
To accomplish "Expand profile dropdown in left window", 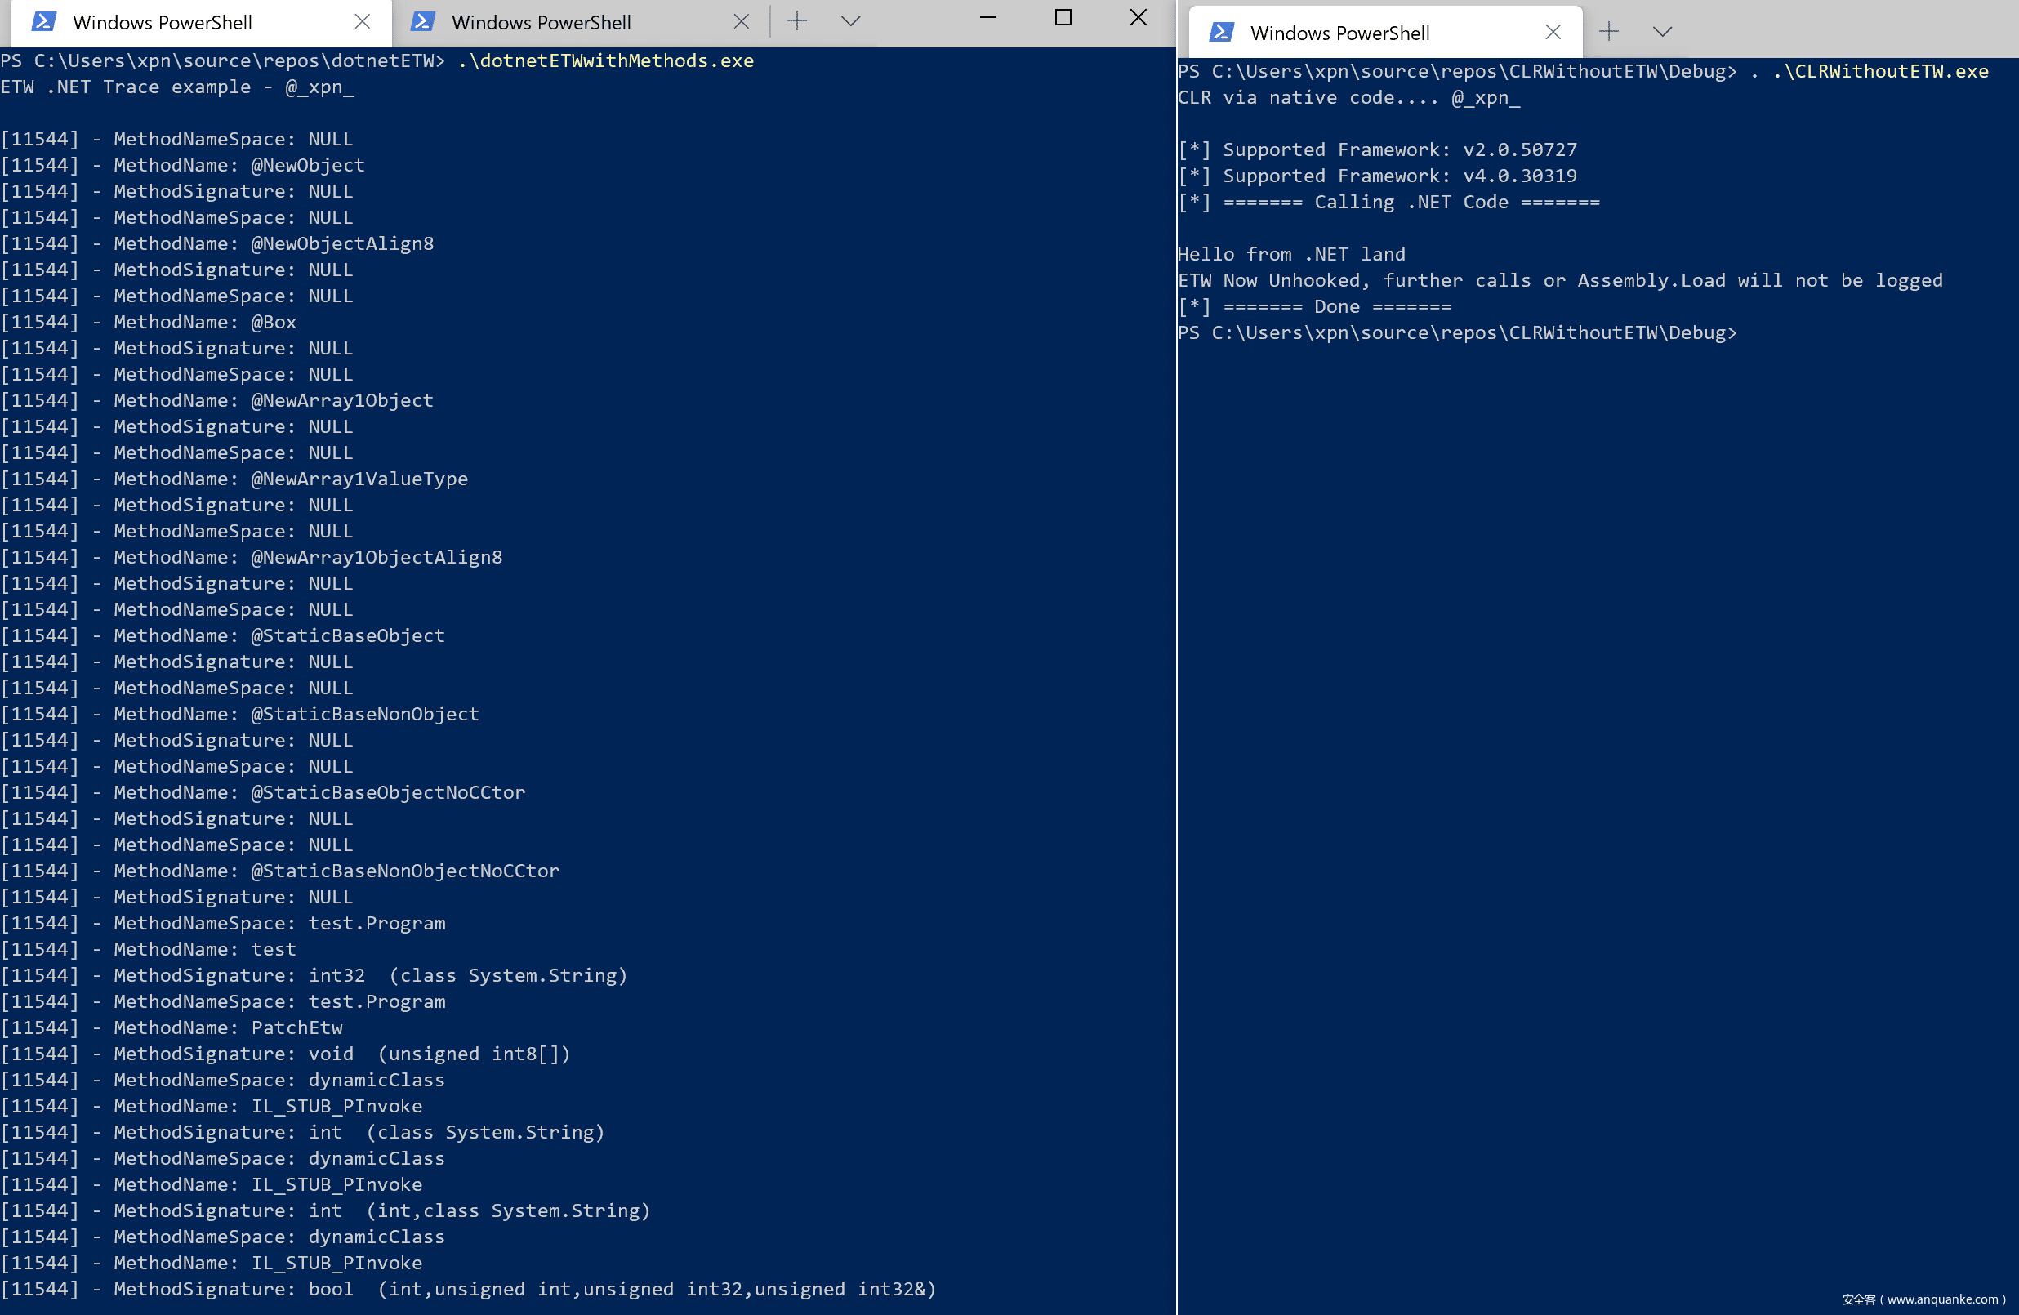I will [851, 22].
